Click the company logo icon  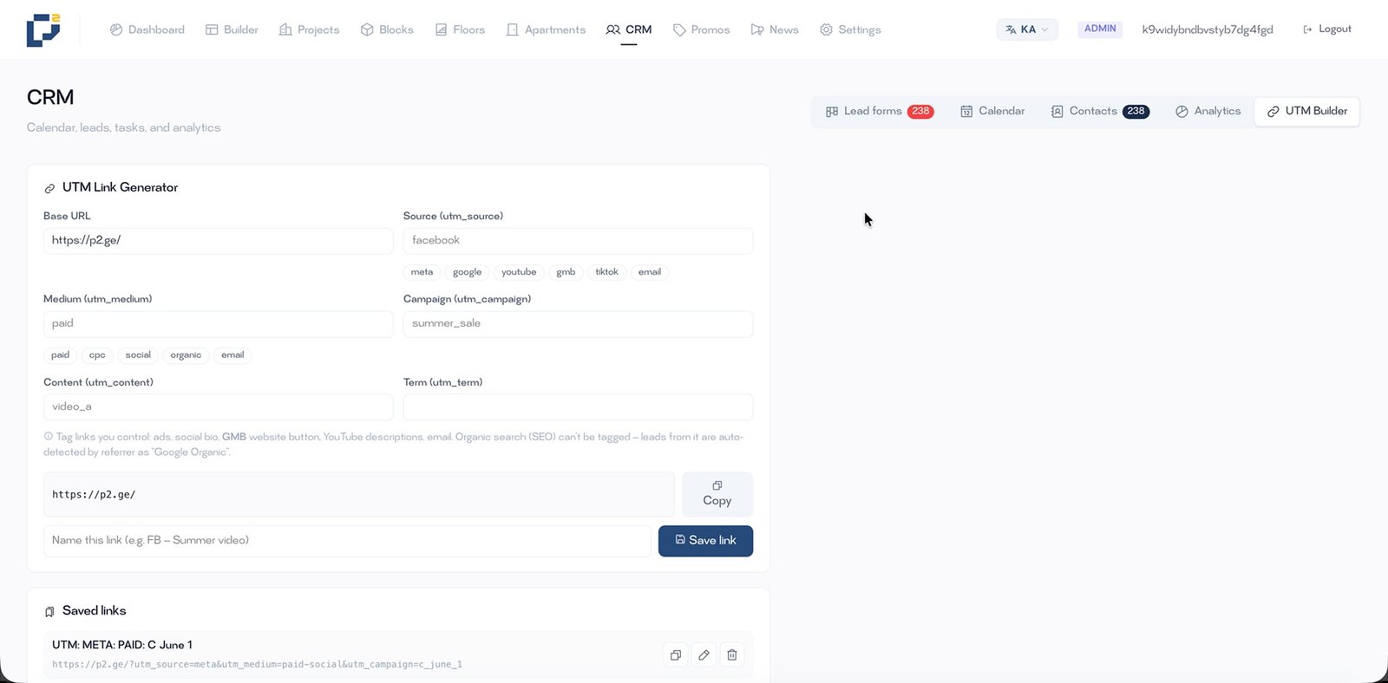[x=43, y=29]
